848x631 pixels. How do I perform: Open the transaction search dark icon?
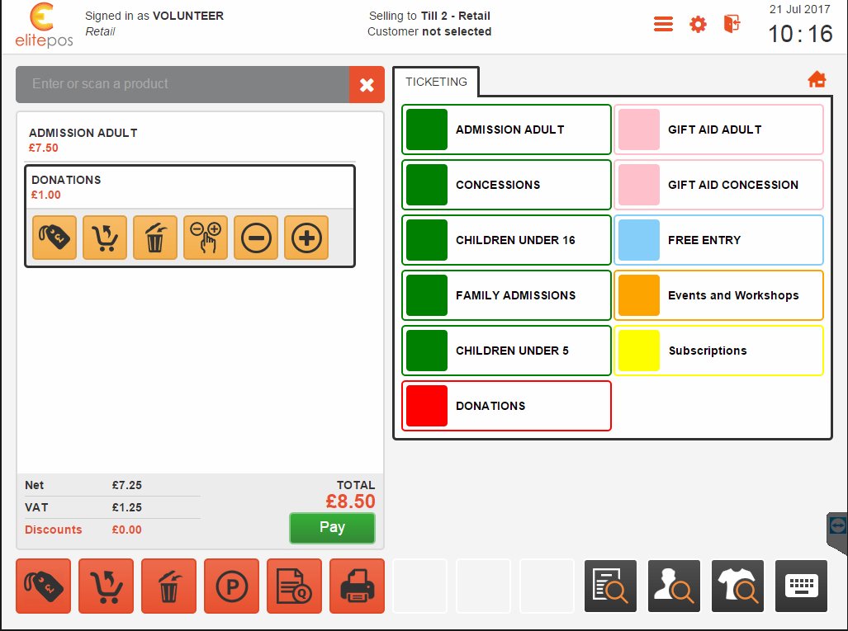pos(610,586)
